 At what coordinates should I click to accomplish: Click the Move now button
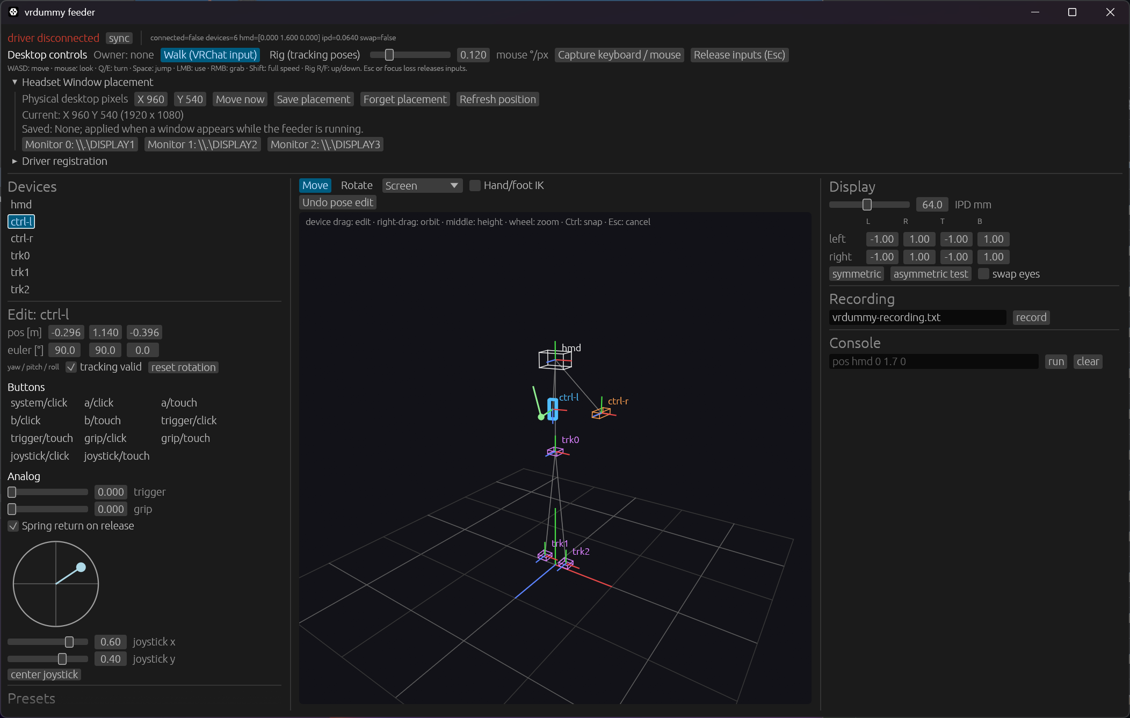240,99
